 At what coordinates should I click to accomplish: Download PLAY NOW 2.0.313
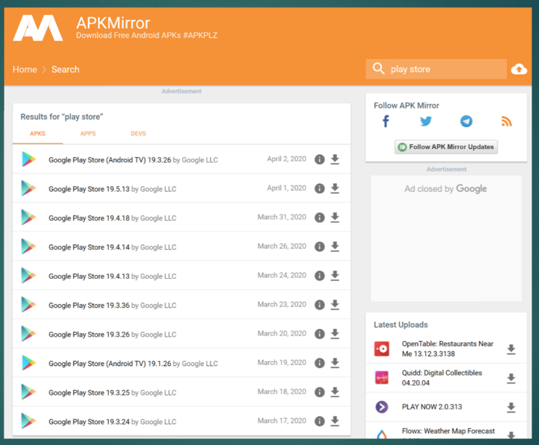(511, 408)
